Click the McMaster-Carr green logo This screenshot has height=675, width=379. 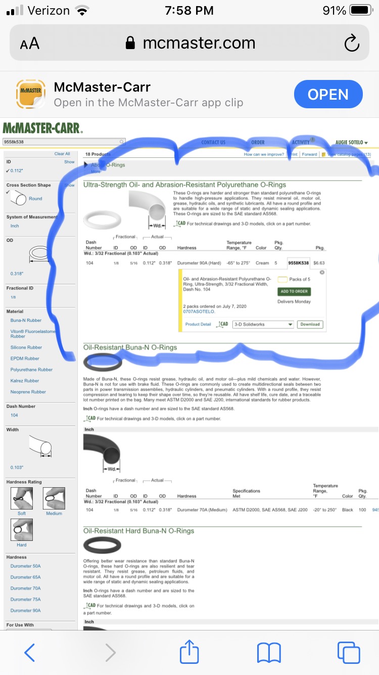[42, 128]
